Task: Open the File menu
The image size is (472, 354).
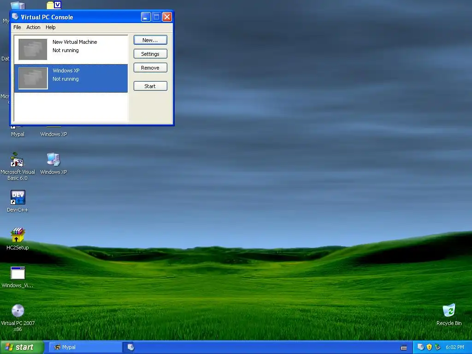Action: [x=17, y=27]
